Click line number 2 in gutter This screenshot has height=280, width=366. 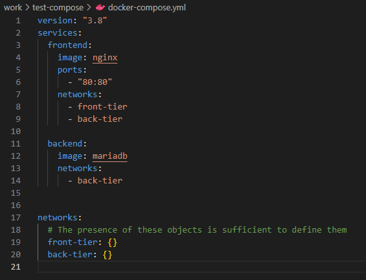pyautogui.click(x=18, y=33)
